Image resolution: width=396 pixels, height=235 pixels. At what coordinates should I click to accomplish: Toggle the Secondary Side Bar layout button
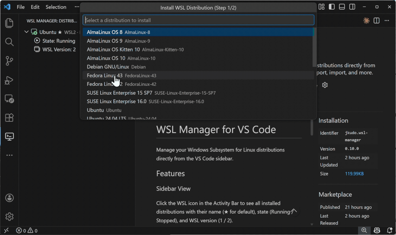tap(352, 7)
